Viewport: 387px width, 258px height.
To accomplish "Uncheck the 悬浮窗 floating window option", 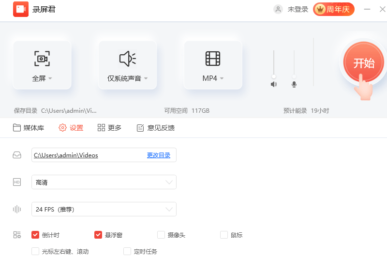I will tap(98, 235).
